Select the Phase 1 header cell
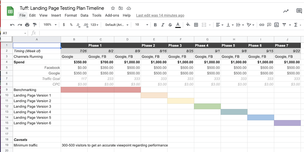Viewport: 304px width, 152px height. [x=101, y=46]
